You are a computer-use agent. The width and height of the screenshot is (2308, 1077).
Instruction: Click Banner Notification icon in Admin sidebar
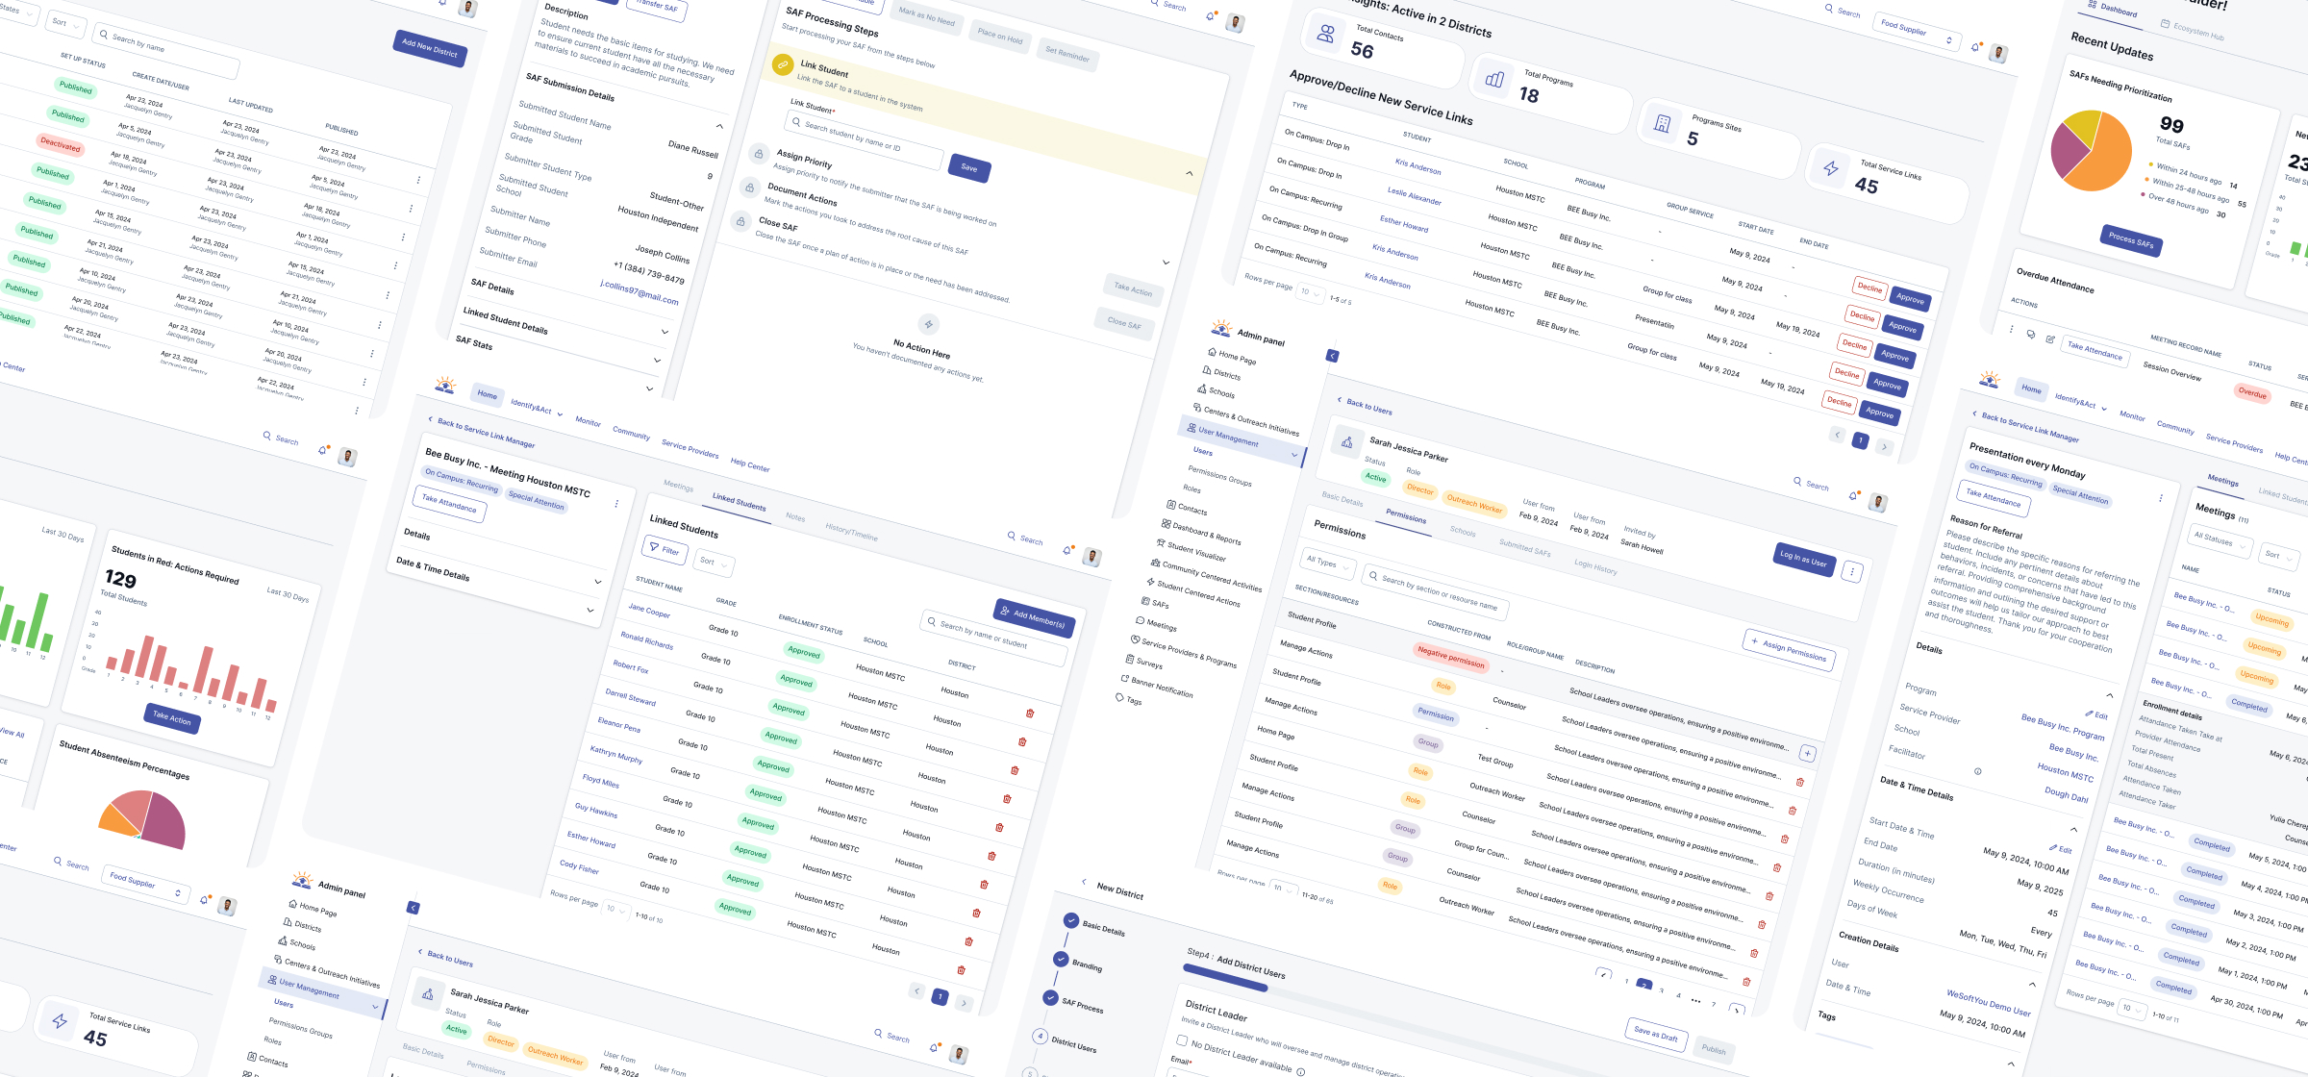point(1124,678)
